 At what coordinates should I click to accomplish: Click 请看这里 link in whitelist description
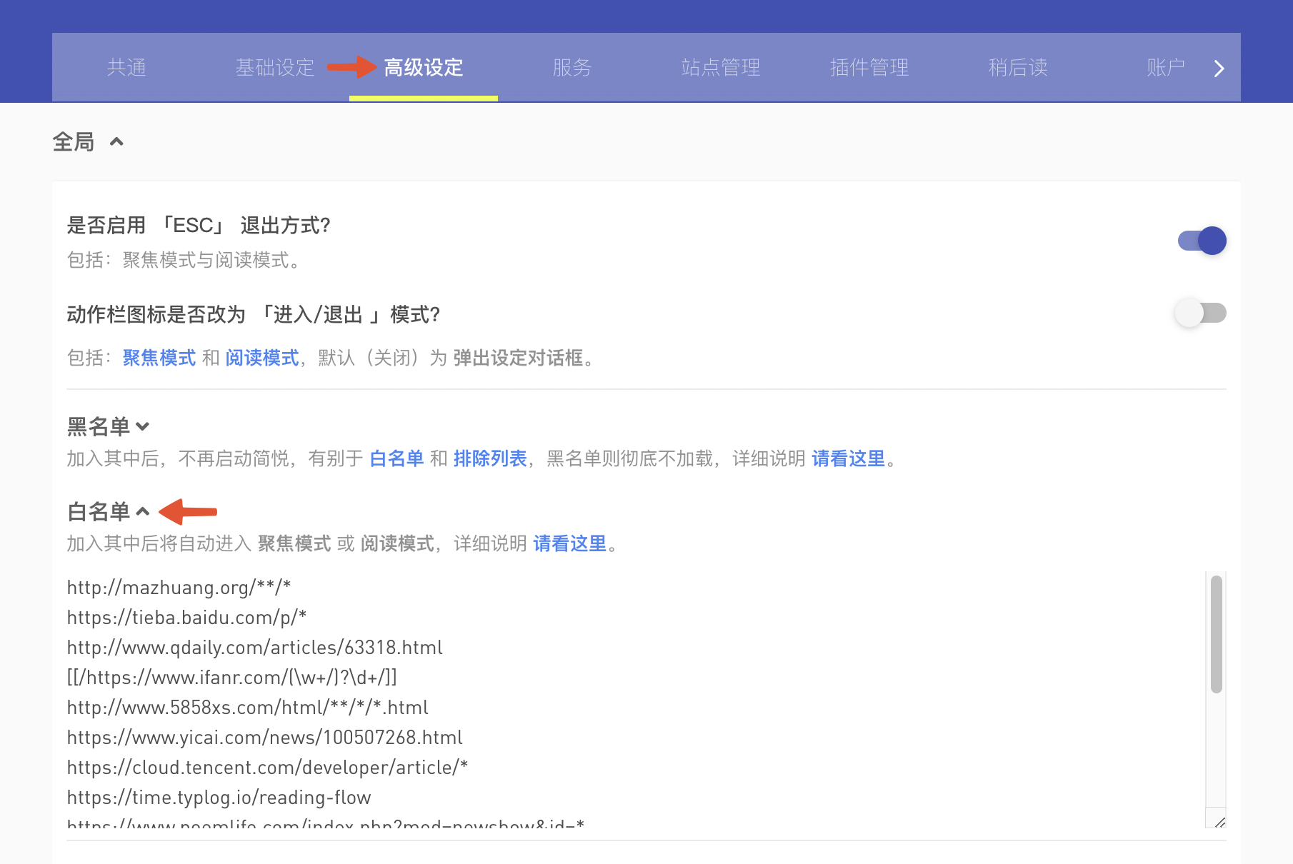[569, 544]
